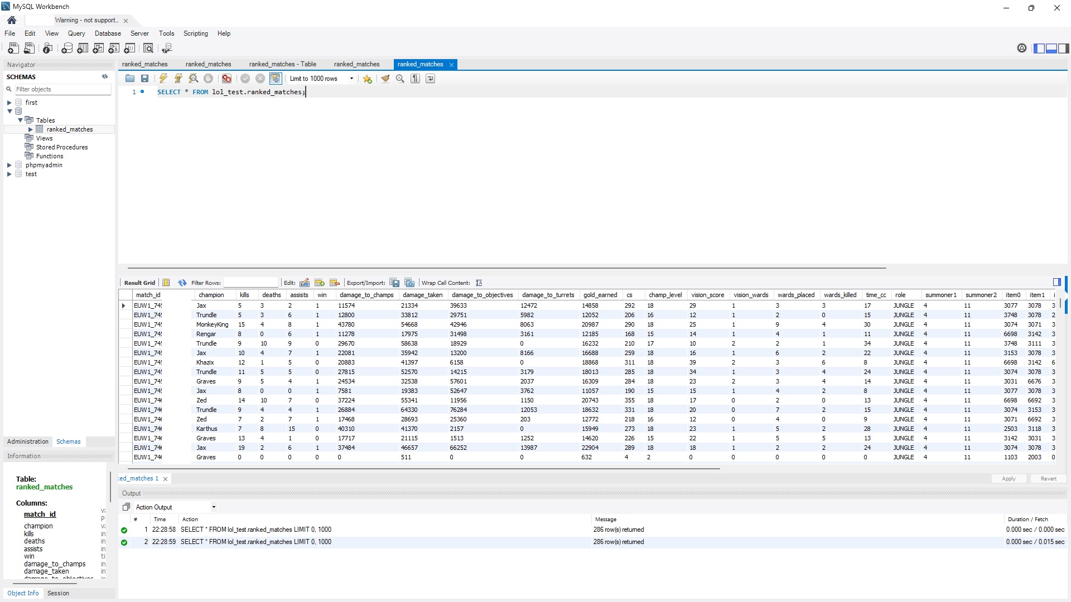Export recordset to external file

[x=394, y=283]
